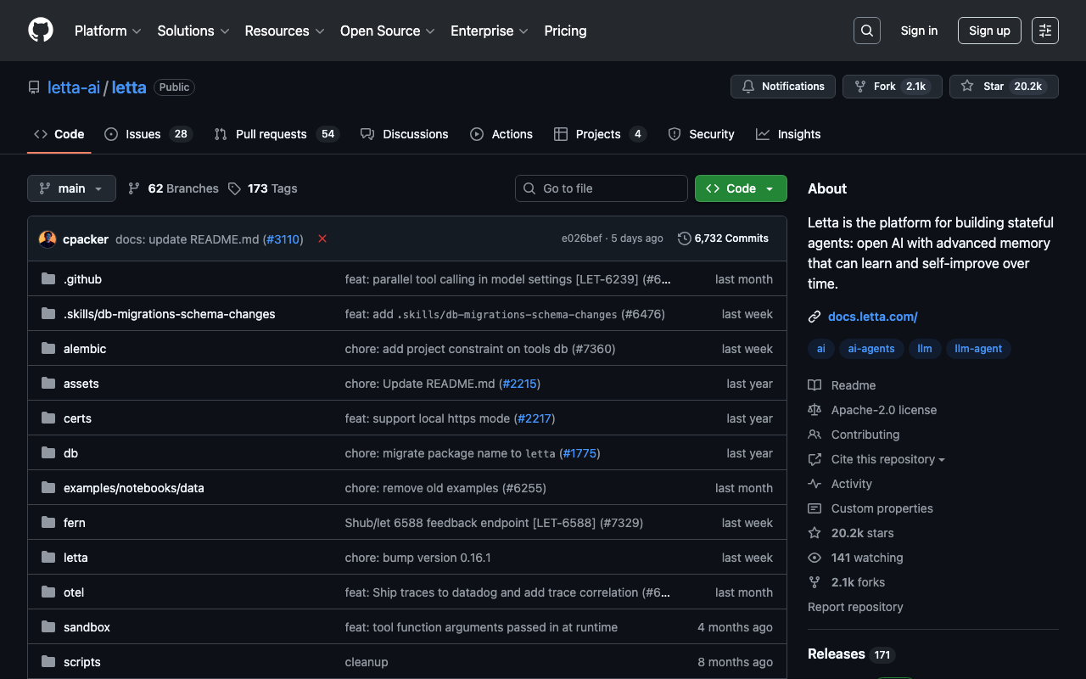Click the cpacker avatar thumbnail
This screenshot has height=679, width=1086.
pyautogui.click(x=48, y=239)
